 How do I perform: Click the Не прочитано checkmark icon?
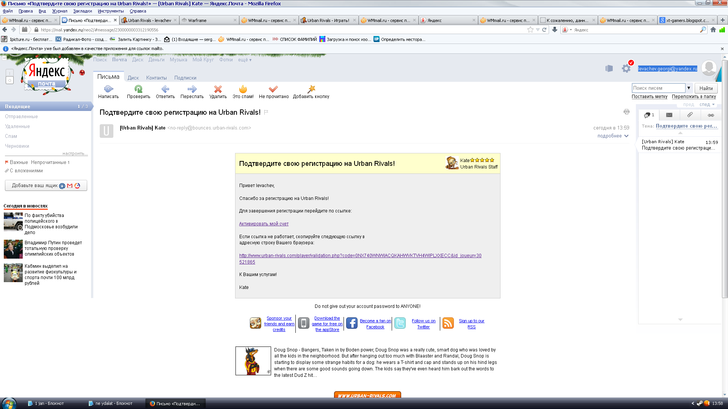pyautogui.click(x=273, y=89)
